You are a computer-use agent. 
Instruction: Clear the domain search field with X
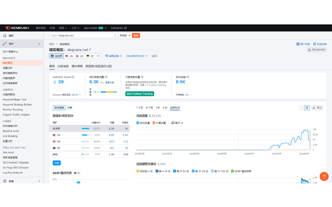(x=115, y=36)
